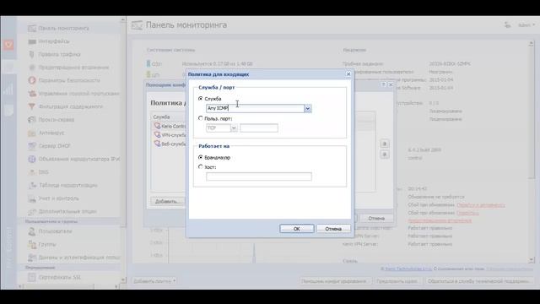
Task: Click the Таблица маршрутизации sidebar icon
Action: pyautogui.click(x=32, y=185)
